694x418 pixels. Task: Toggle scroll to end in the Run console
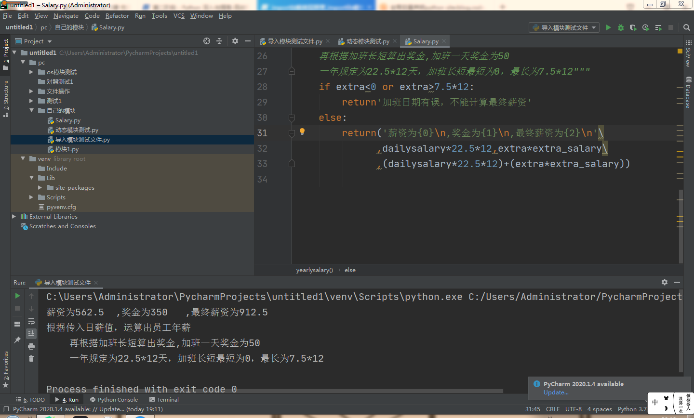(x=31, y=334)
